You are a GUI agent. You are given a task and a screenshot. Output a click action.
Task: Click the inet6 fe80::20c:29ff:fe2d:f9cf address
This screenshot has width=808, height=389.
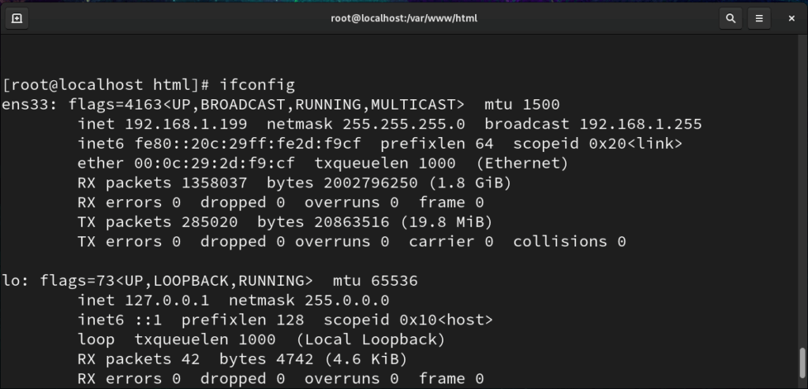(x=248, y=144)
